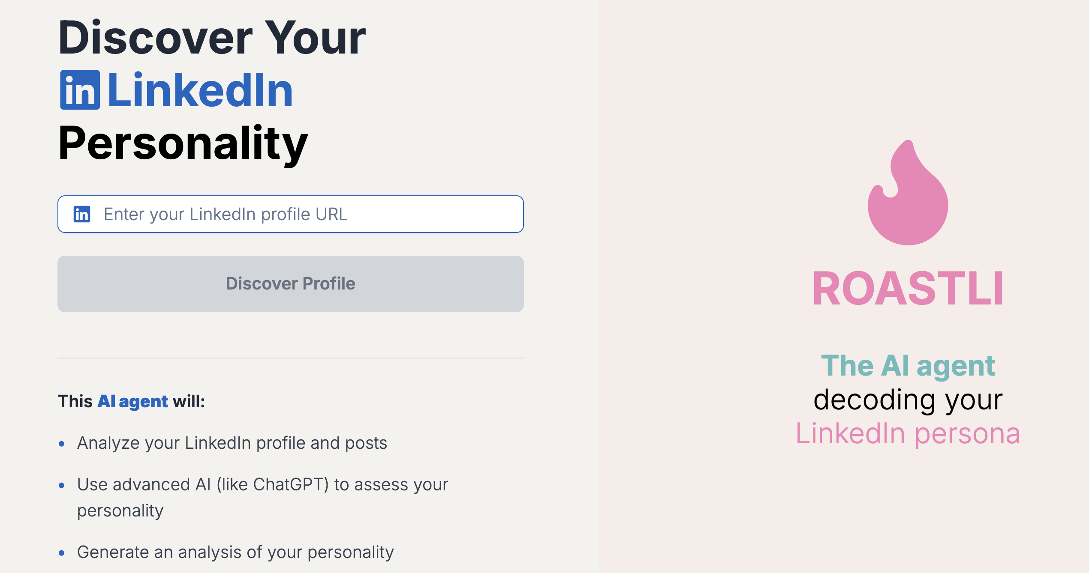Click the blue dot before 'Generate an analysis'
Image resolution: width=1089 pixels, height=573 pixels.
(x=62, y=553)
